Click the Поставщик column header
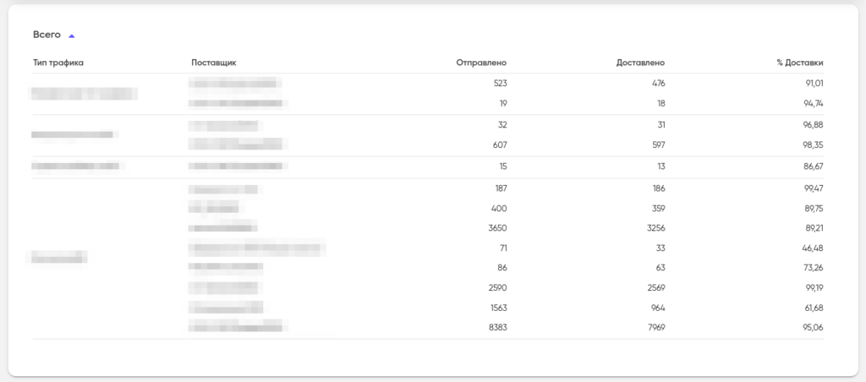This screenshot has width=866, height=382. (214, 63)
